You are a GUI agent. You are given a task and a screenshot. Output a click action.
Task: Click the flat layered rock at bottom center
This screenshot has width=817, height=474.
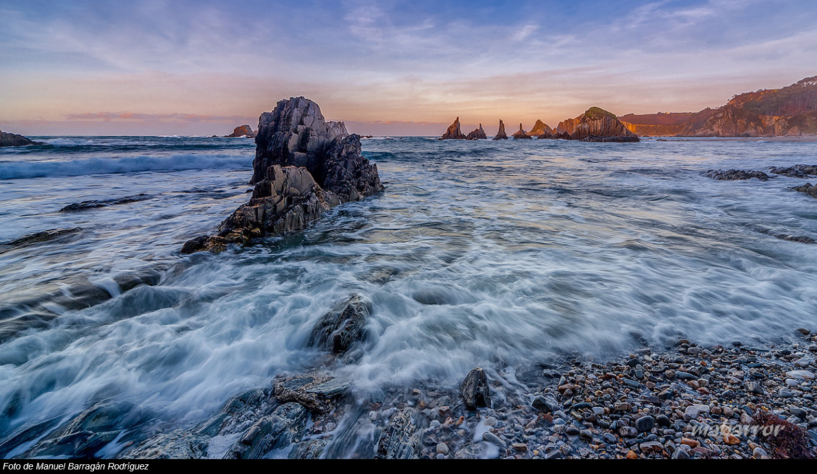click(310, 390)
